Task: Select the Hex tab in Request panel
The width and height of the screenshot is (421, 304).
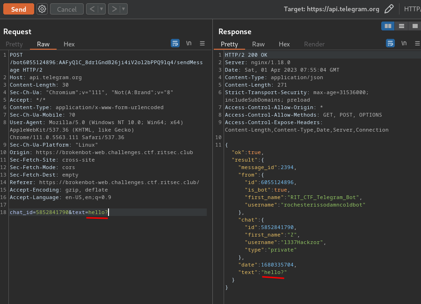Action: 69,44
